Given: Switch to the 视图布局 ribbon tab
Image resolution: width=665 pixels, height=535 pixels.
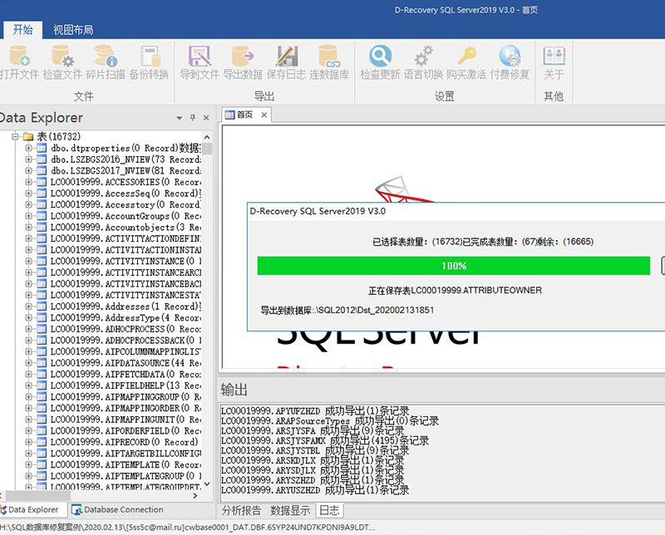Looking at the screenshot, I should point(73,30).
